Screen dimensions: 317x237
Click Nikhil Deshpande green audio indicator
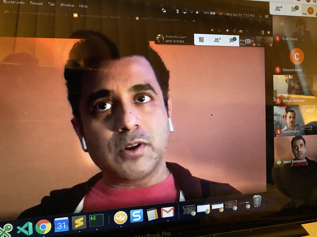click(x=279, y=162)
